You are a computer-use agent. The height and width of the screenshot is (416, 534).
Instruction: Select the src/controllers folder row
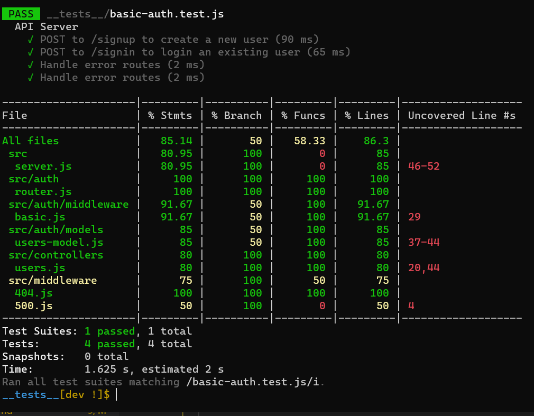56,255
